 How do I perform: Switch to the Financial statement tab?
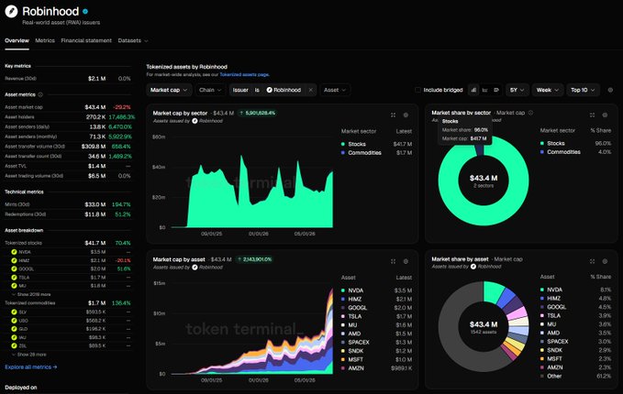(86, 40)
